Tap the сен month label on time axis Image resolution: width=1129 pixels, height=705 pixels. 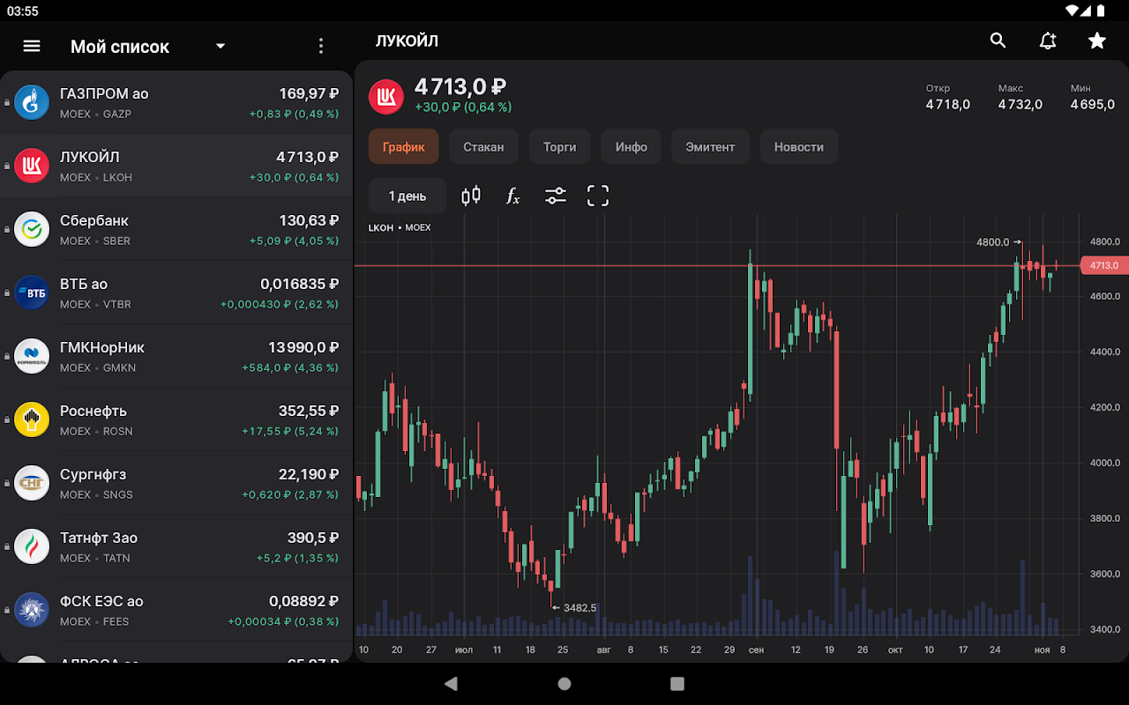pyautogui.click(x=756, y=649)
